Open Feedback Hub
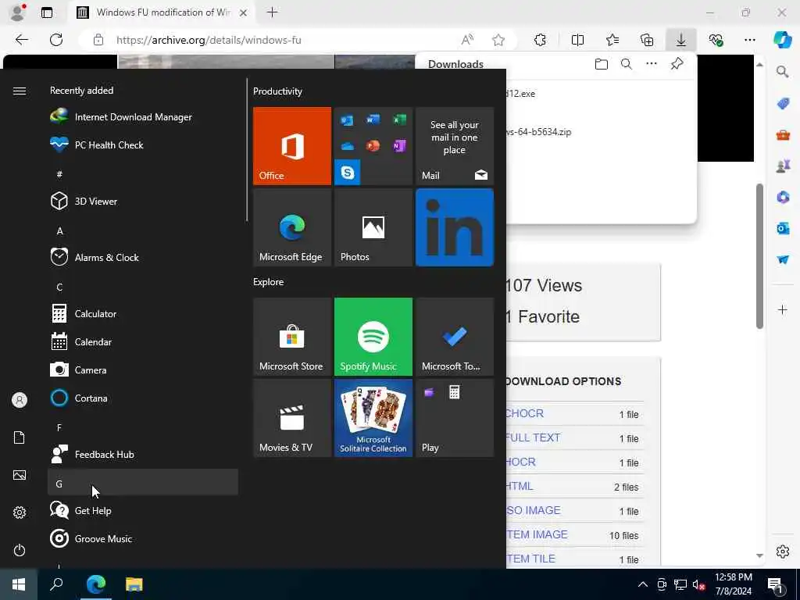Screen dimensions: 800x600 coord(143,454)
